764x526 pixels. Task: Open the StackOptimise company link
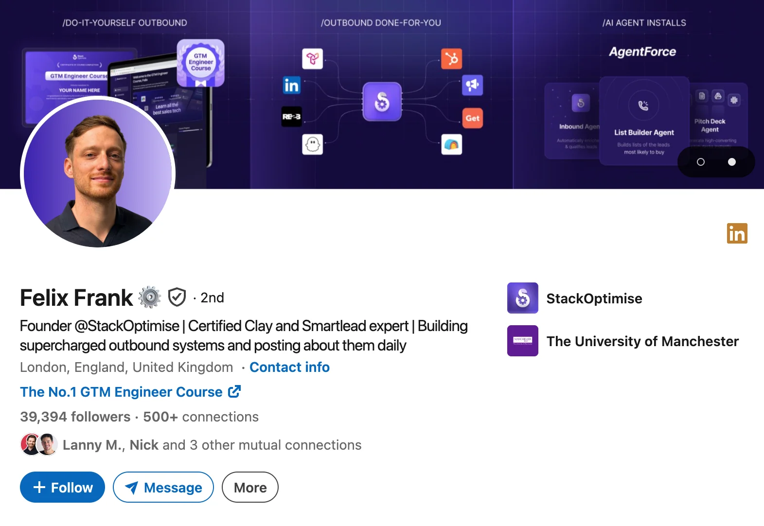pyautogui.click(x=574, y=298)
